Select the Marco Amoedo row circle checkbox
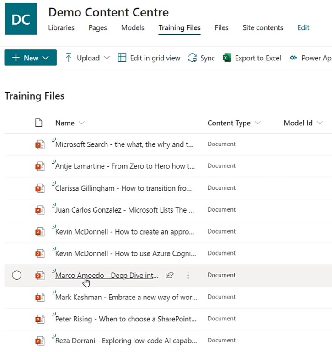The image size is (332, 352). pos(17,275)
